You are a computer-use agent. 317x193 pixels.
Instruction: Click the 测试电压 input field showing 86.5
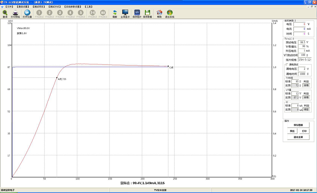point(302,42)
